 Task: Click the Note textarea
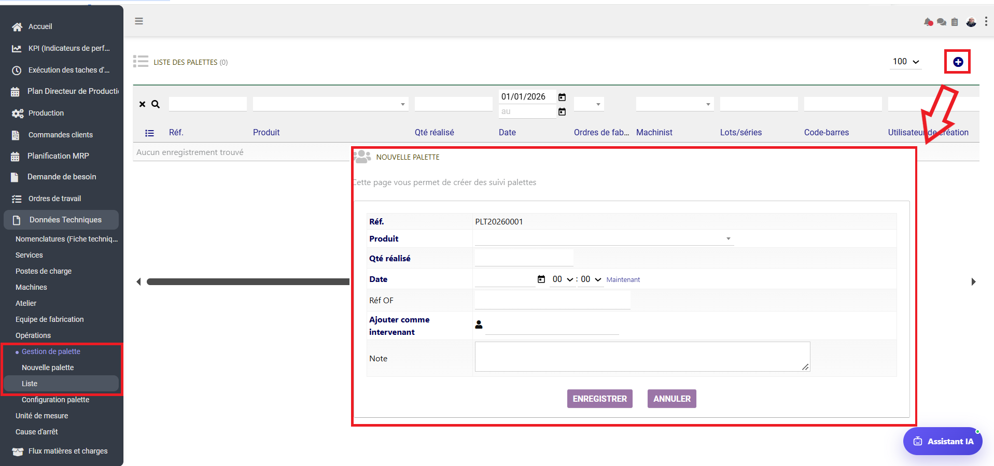tap(642, 357)
